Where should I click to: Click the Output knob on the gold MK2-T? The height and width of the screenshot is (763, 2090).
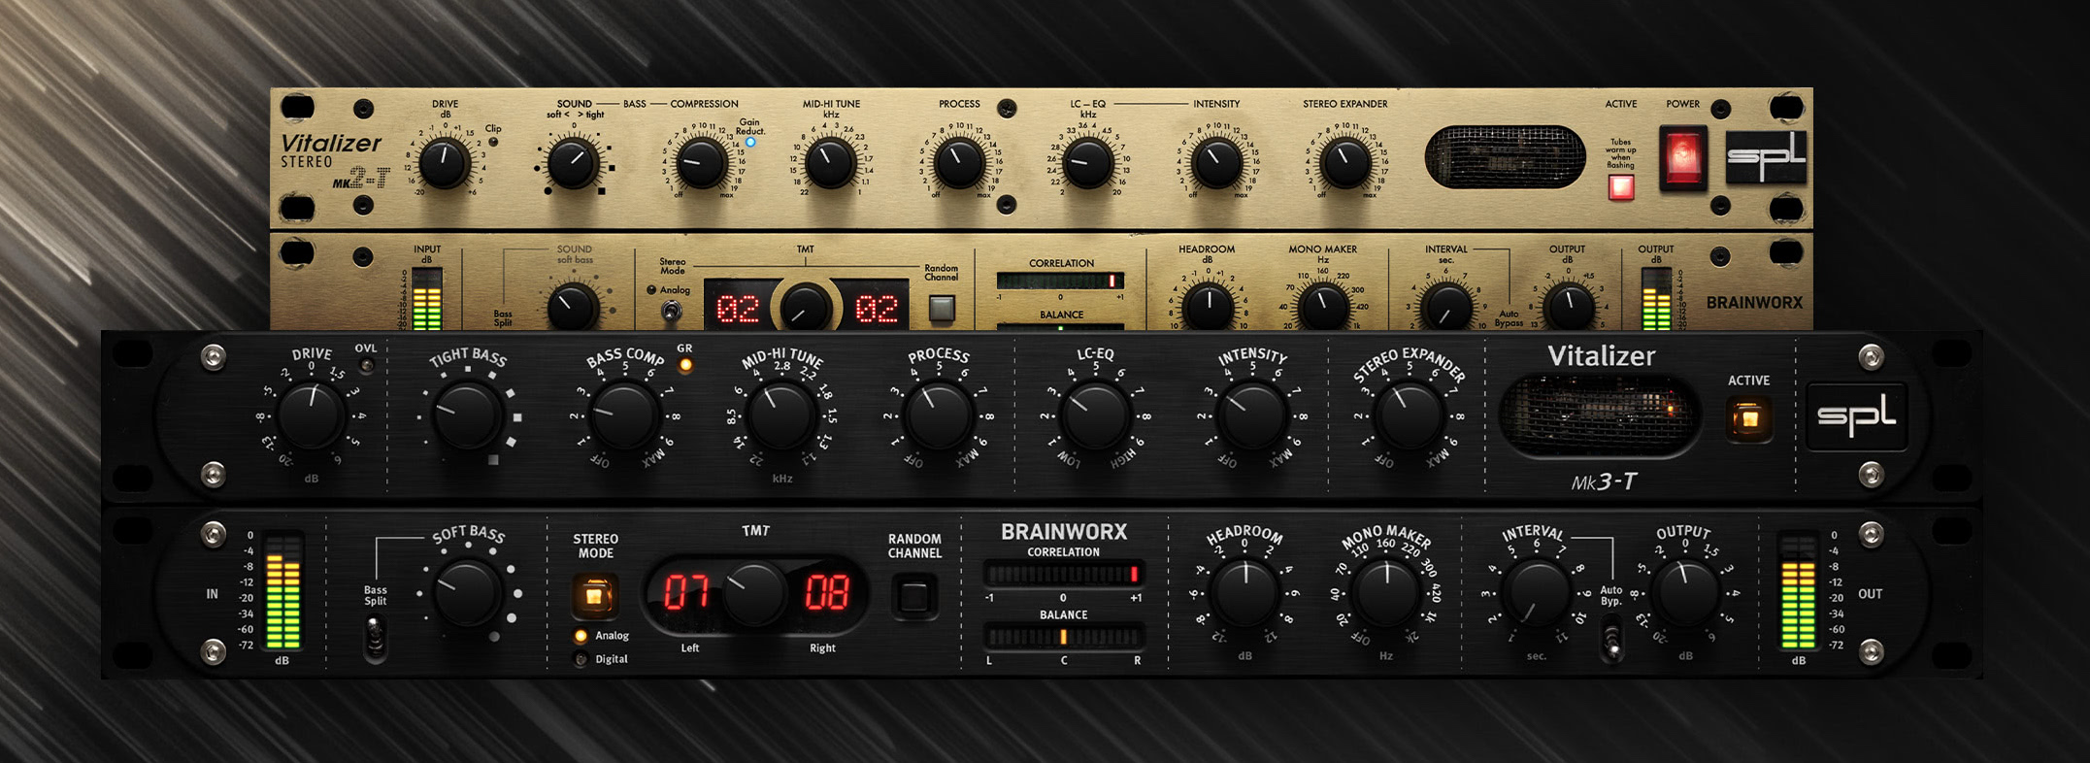[1568, 307]
